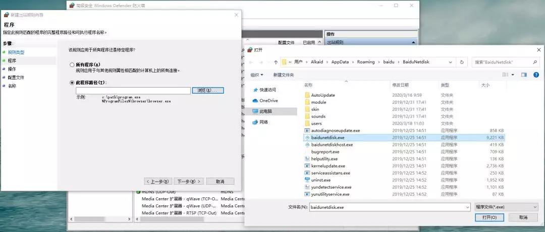Click 新建文件夹 in the Open dialog
Viewport: 545px width, 232px height.
283,75
